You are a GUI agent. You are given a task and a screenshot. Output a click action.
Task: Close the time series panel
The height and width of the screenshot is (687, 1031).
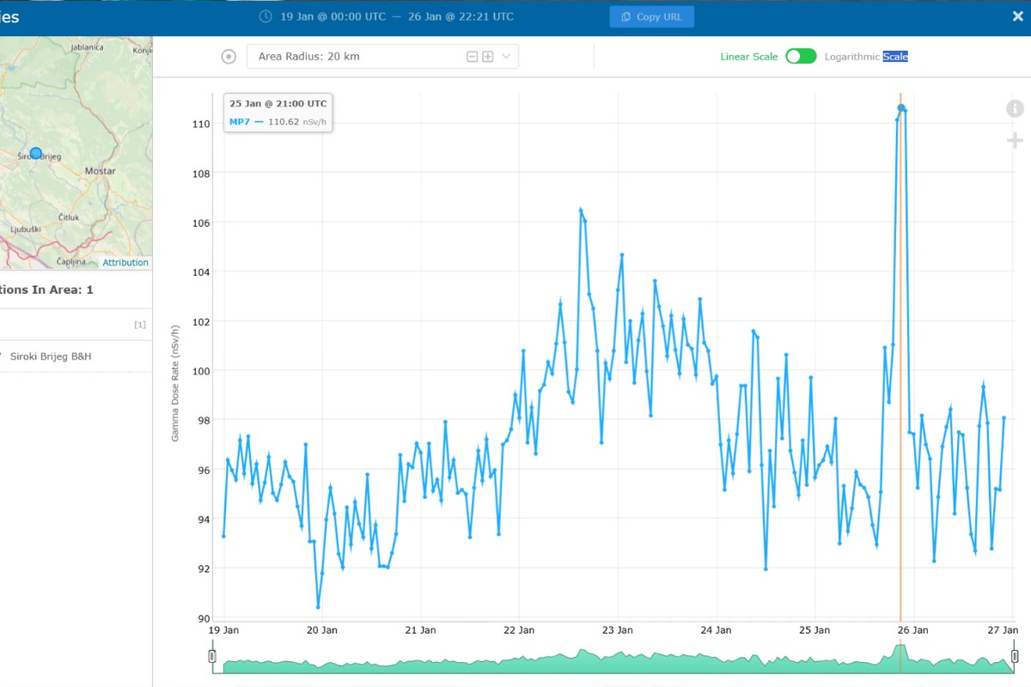[1017, 15]
